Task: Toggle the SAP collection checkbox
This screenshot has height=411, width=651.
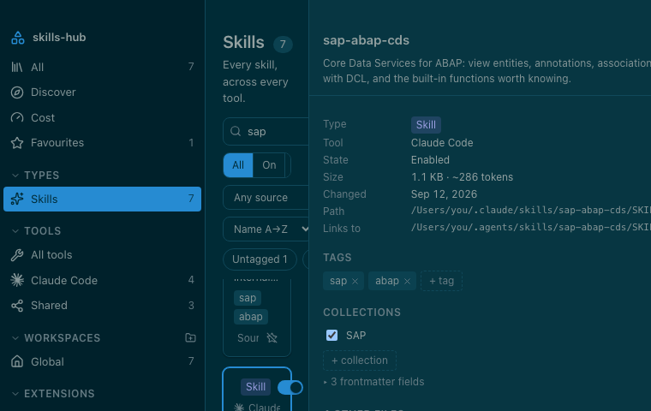Action: point(331,335)
